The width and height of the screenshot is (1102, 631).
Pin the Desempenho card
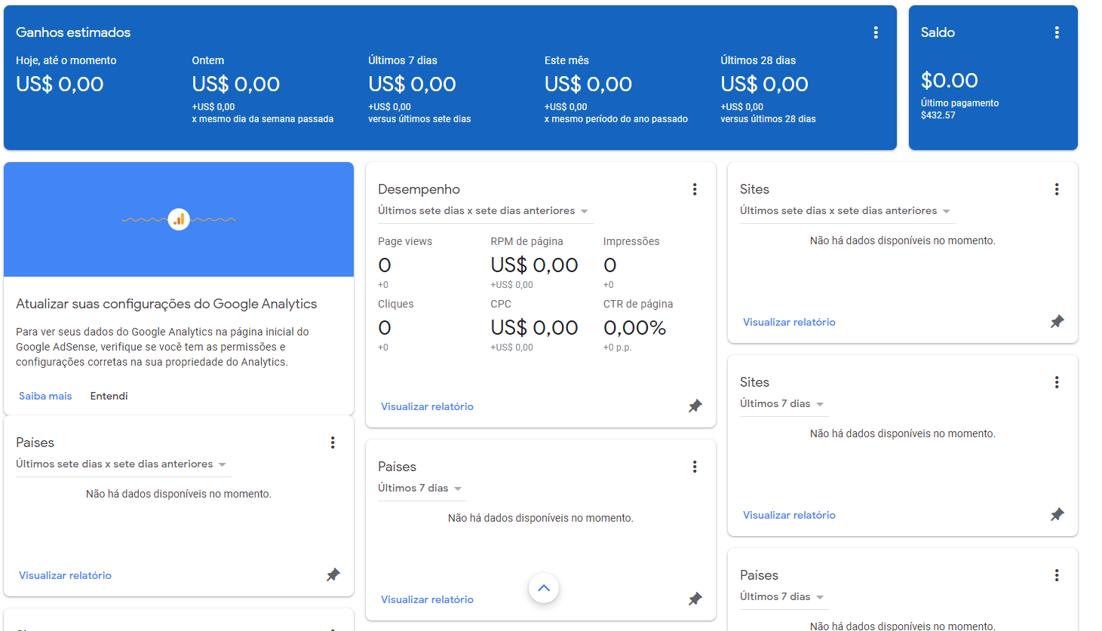coord(695,406)
